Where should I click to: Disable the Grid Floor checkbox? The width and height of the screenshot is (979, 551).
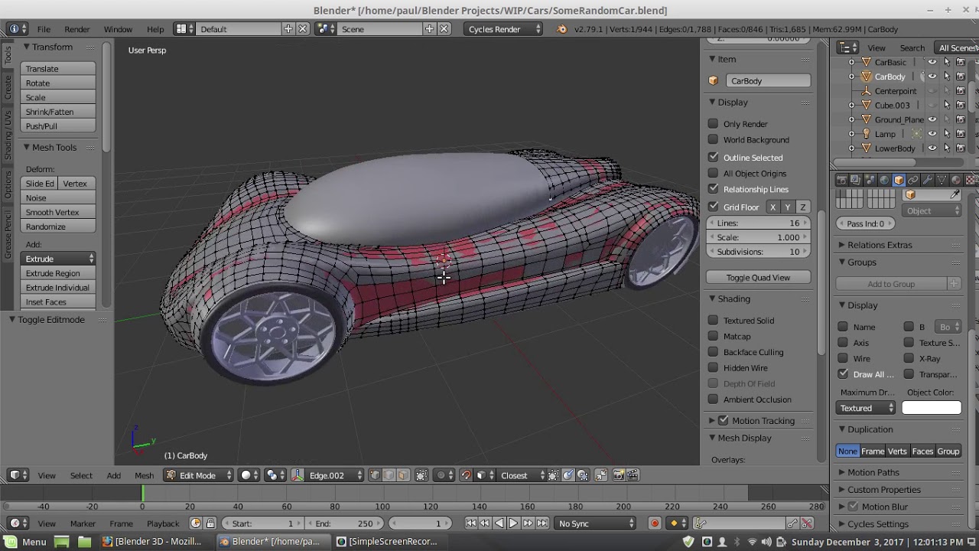713,207
